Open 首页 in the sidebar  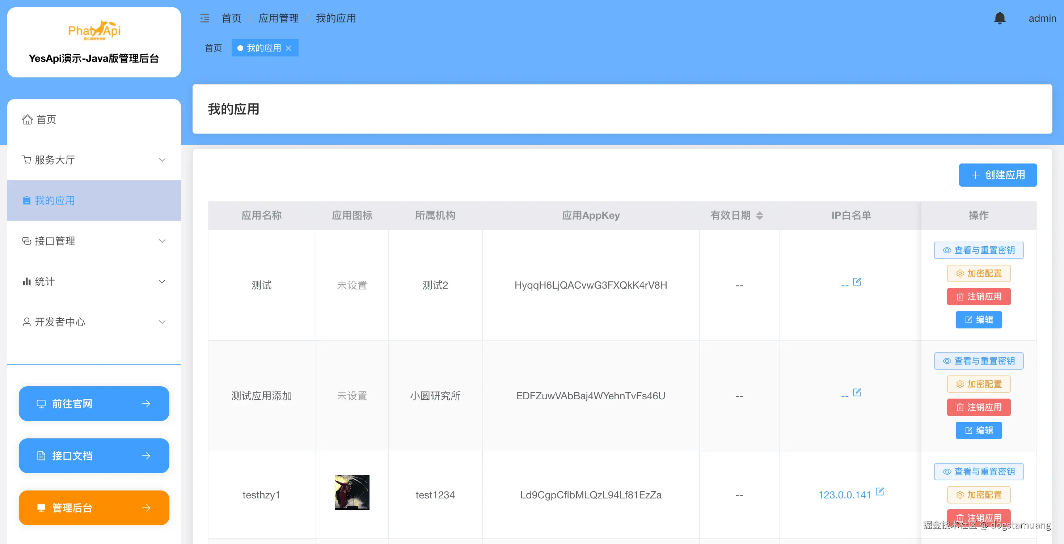click(46, 120)
